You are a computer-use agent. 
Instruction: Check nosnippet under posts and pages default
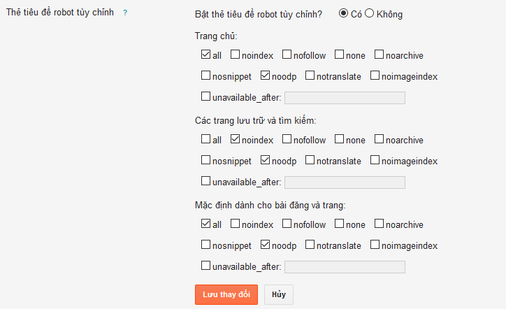(205, 245)
